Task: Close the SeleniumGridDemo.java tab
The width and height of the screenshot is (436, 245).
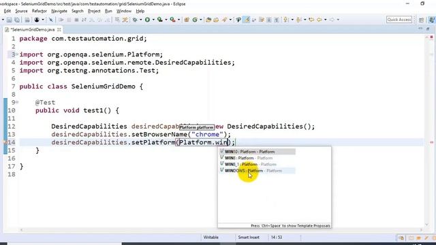Action: click(x=59, y=29)
